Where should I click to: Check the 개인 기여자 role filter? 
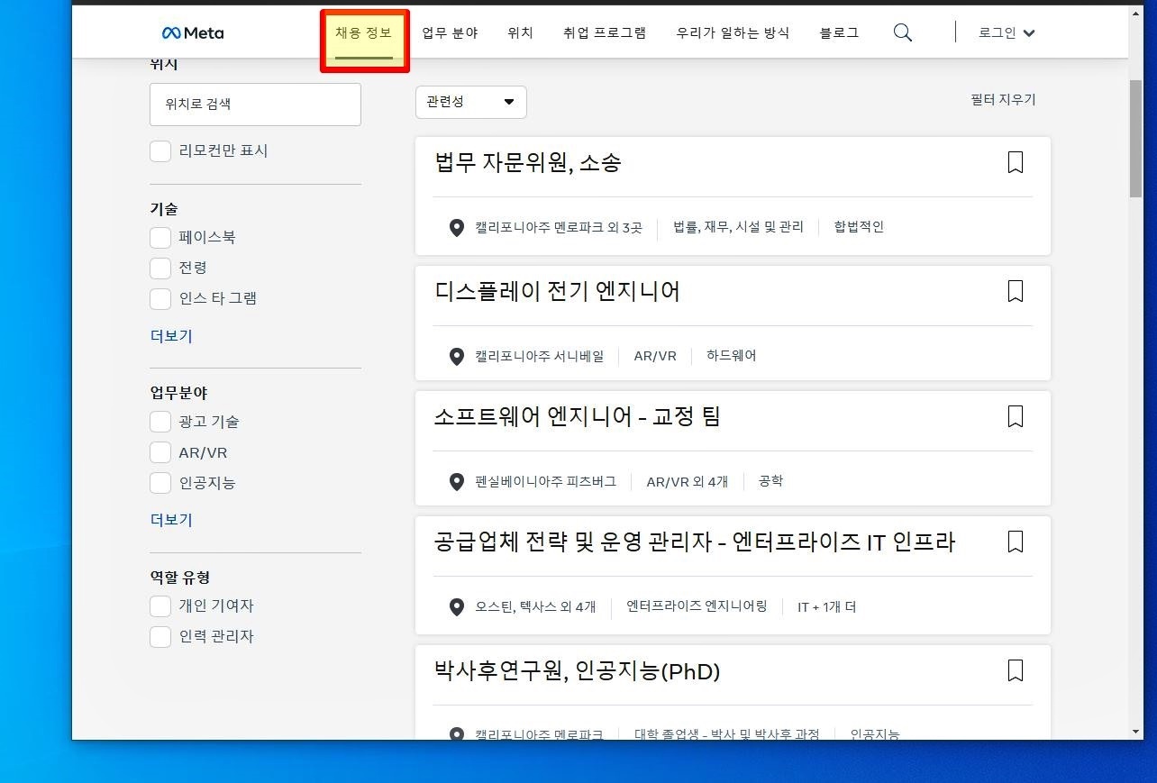pyautogui.click(x=160, y=605)
